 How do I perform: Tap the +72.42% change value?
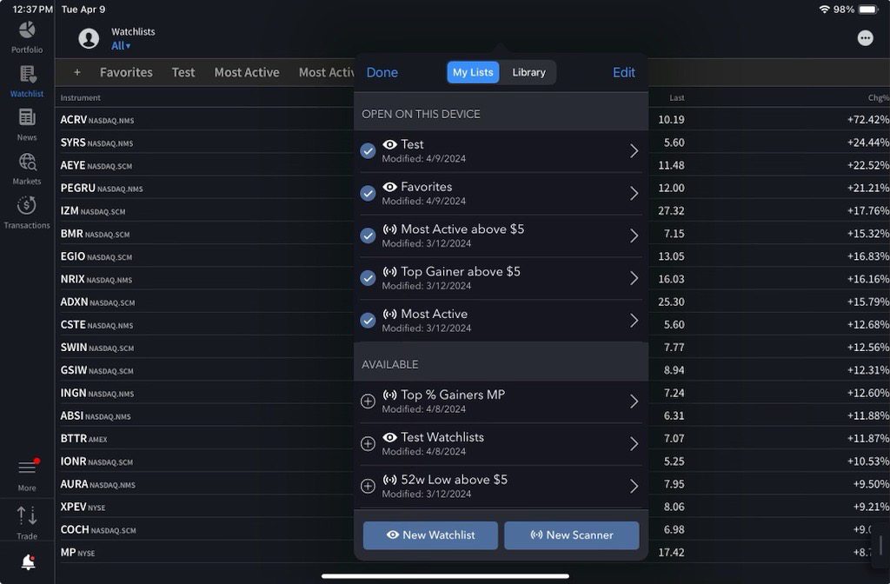coord(868,120)
